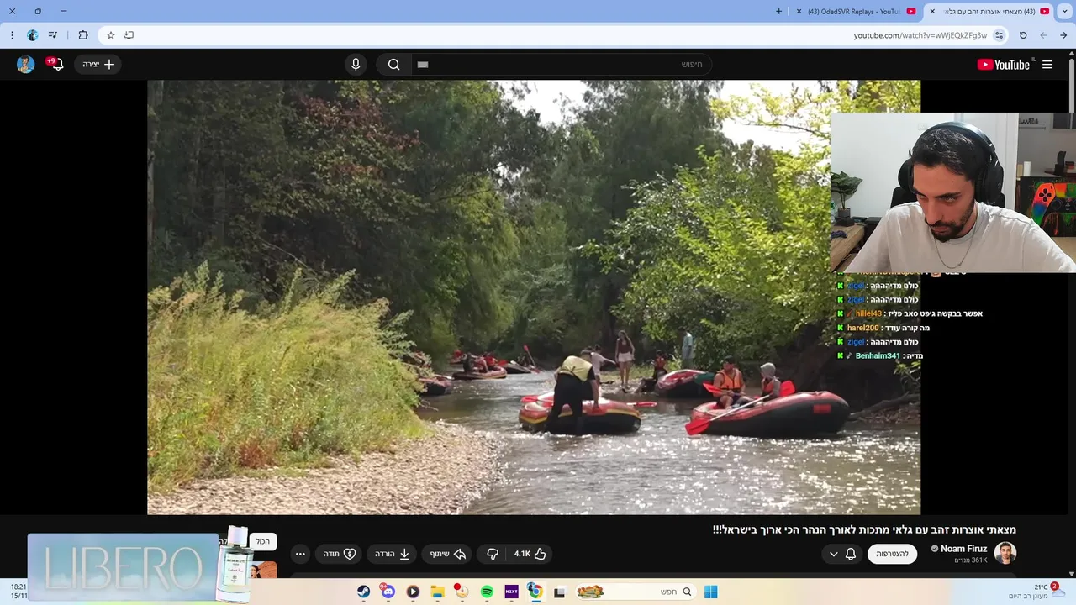Open site info icon beside URL
Viewport: 1076px width, 605px height.
click(x=999, y=35)
